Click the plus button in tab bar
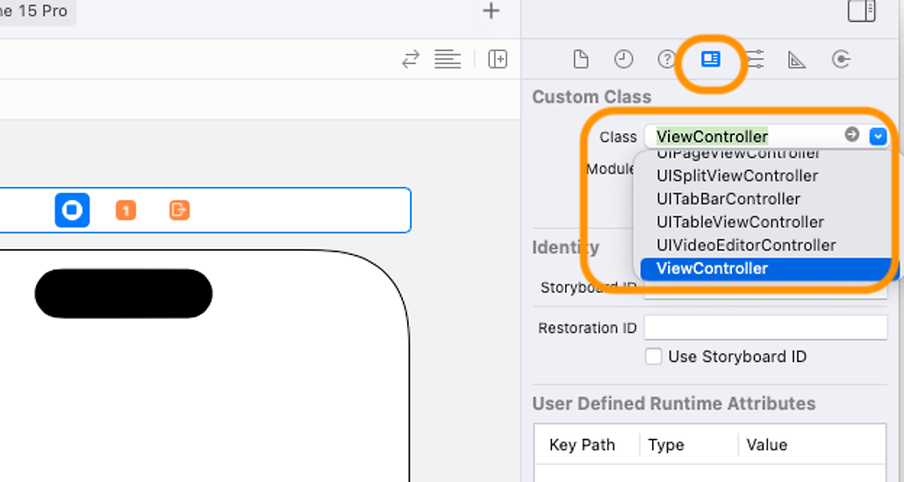The image size is (904, 482). pyautogui.click(x=491, y=11)
